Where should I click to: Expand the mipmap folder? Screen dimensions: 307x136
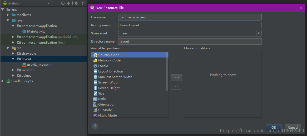[x=13, y=70]
